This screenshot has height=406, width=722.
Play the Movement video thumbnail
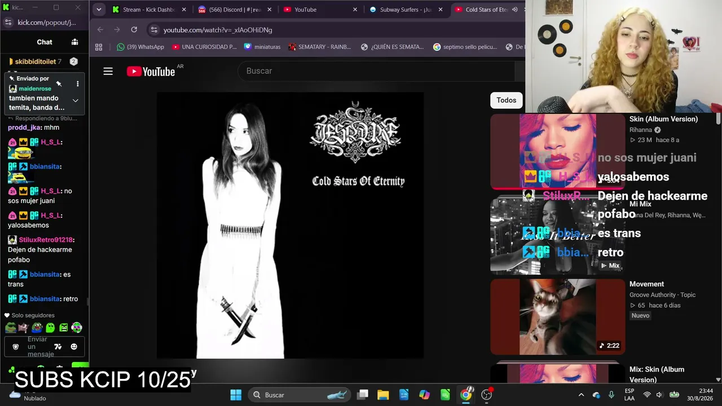(558, 317)
